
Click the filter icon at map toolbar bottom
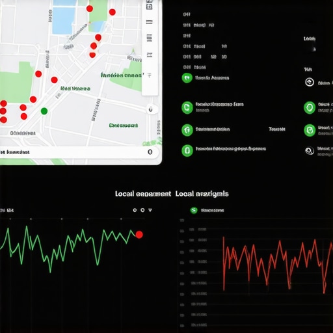[150, 75]
